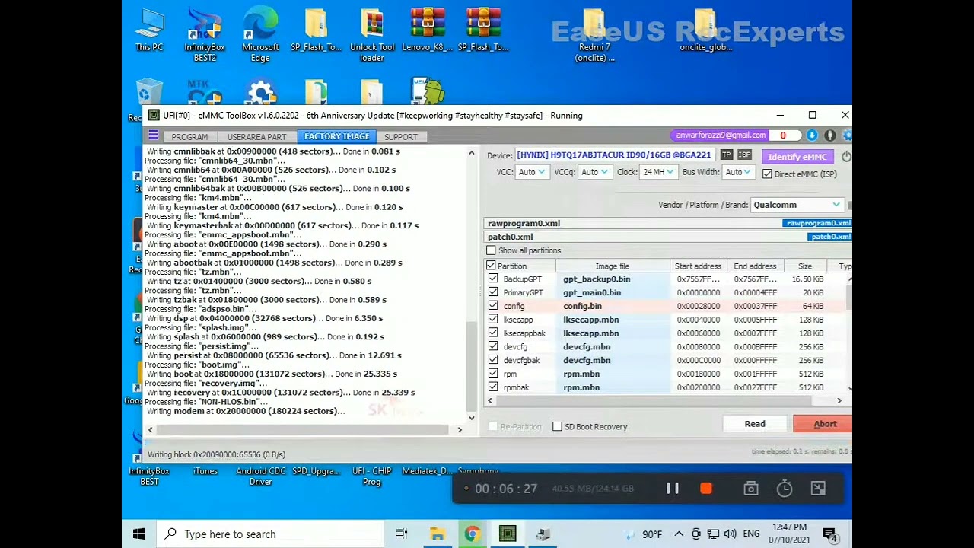The height and width of the screenshot is (548, 974).
Task: Click the Read button
Action: (x=755, y=424)
